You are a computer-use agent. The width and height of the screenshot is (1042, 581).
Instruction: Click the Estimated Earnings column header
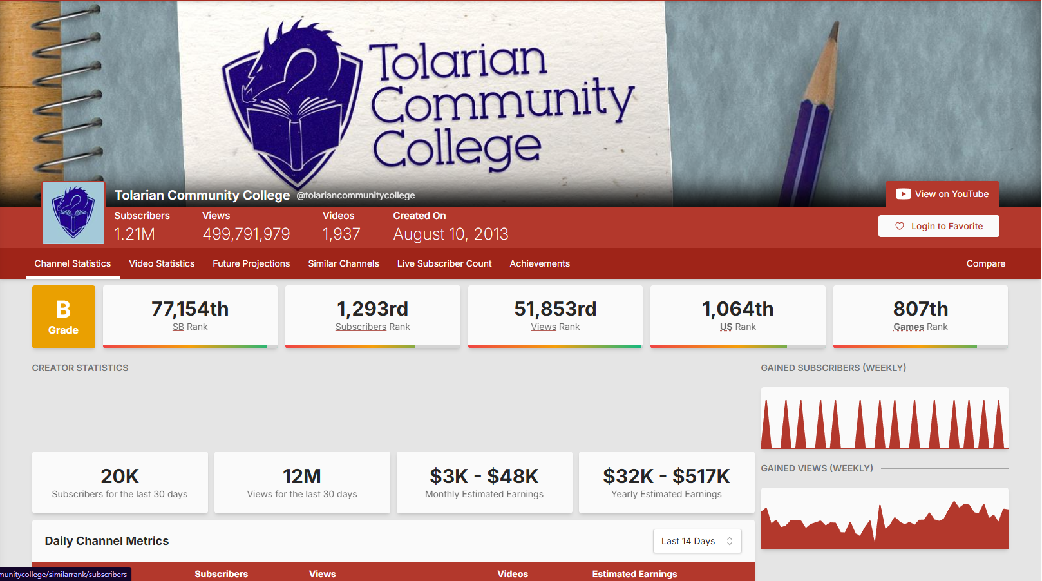coord(634,574)
